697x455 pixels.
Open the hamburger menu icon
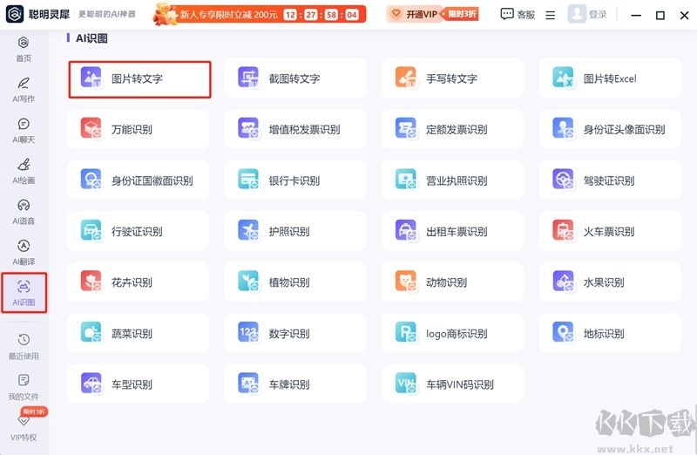551,15
